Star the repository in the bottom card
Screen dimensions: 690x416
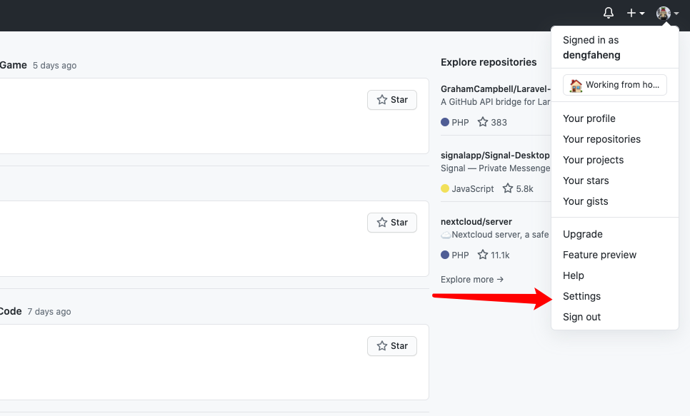[x=392, y=346]
